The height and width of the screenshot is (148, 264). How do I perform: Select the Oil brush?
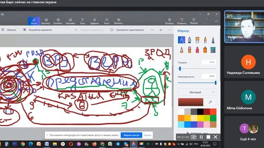coord(197,40)
